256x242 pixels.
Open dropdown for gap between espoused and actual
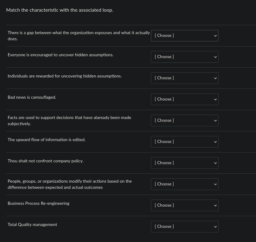pyautogui.click(x=184, y=36)
